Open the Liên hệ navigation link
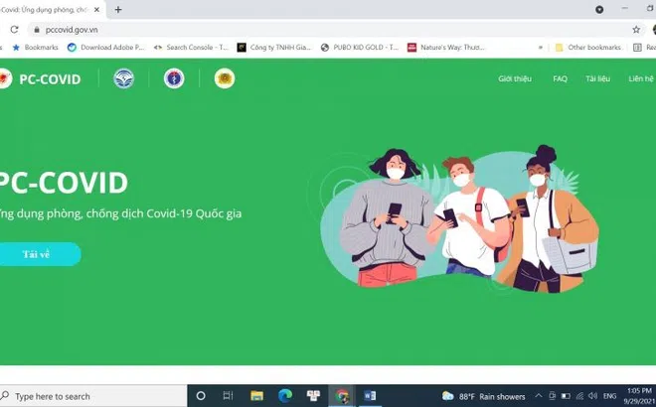 pyautogui.click(x=641, y=78)
